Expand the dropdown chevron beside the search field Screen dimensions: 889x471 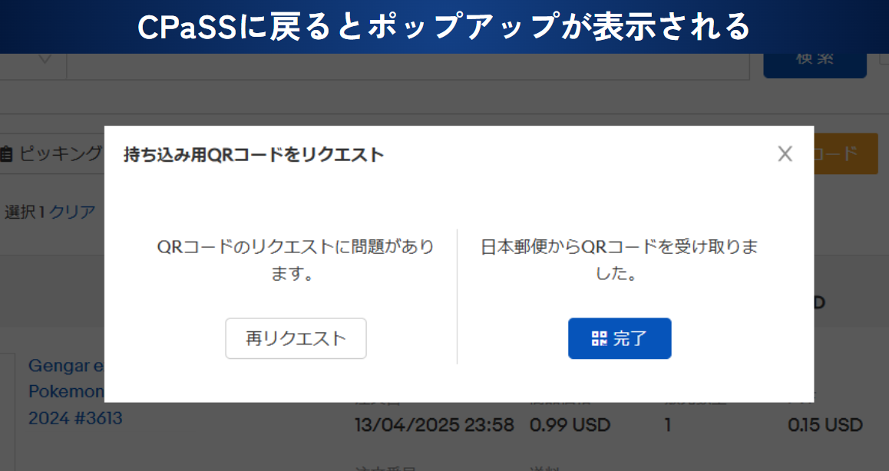(45, 60)
